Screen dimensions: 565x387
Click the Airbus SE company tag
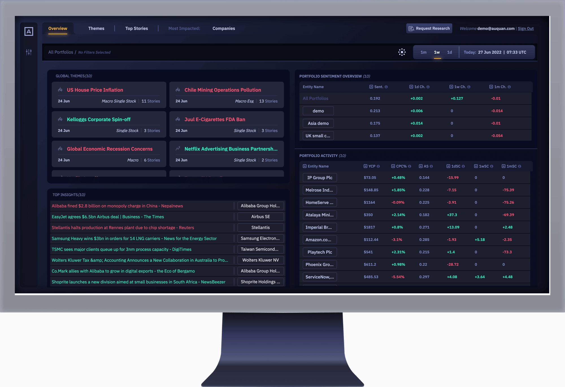click(x=260, y=217)
